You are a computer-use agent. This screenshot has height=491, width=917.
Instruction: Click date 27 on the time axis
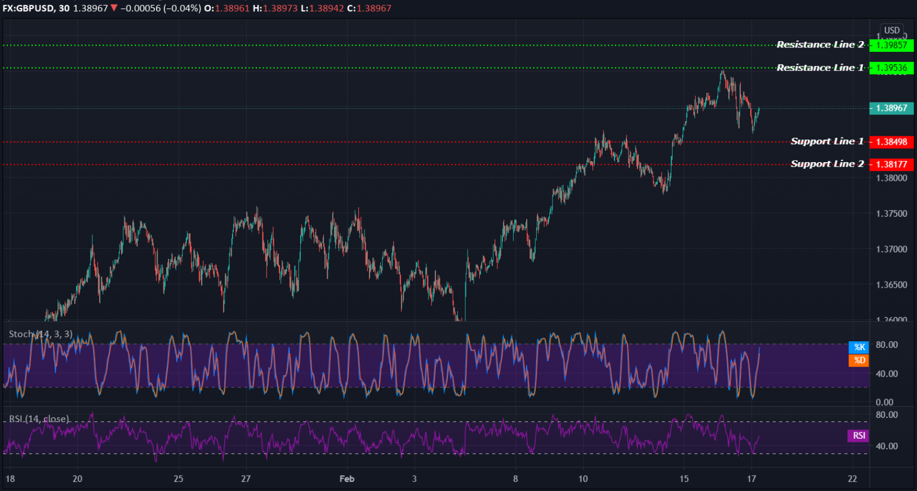pyautogui.click(x=246, y=479)
